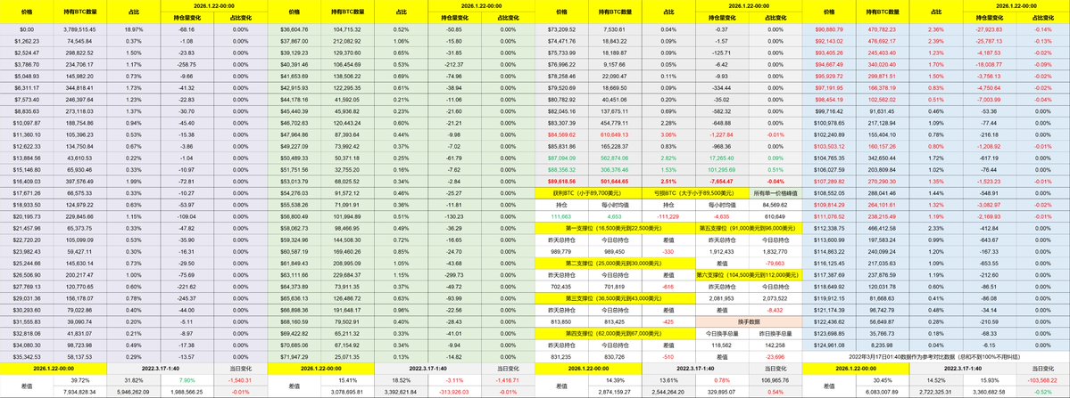Image resolution: width=1070 pixels, height=398 pixels.
Task: Click the 2022年3月17日 reference data note
Action: click(x=936, y=356)
